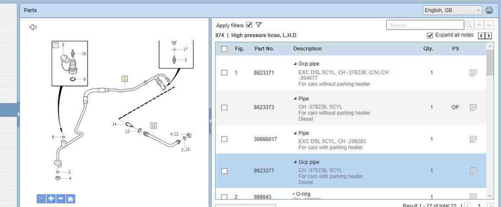Click the diagram zoom out minus button
Screen dimensions: 501x207
coord(61,198)
